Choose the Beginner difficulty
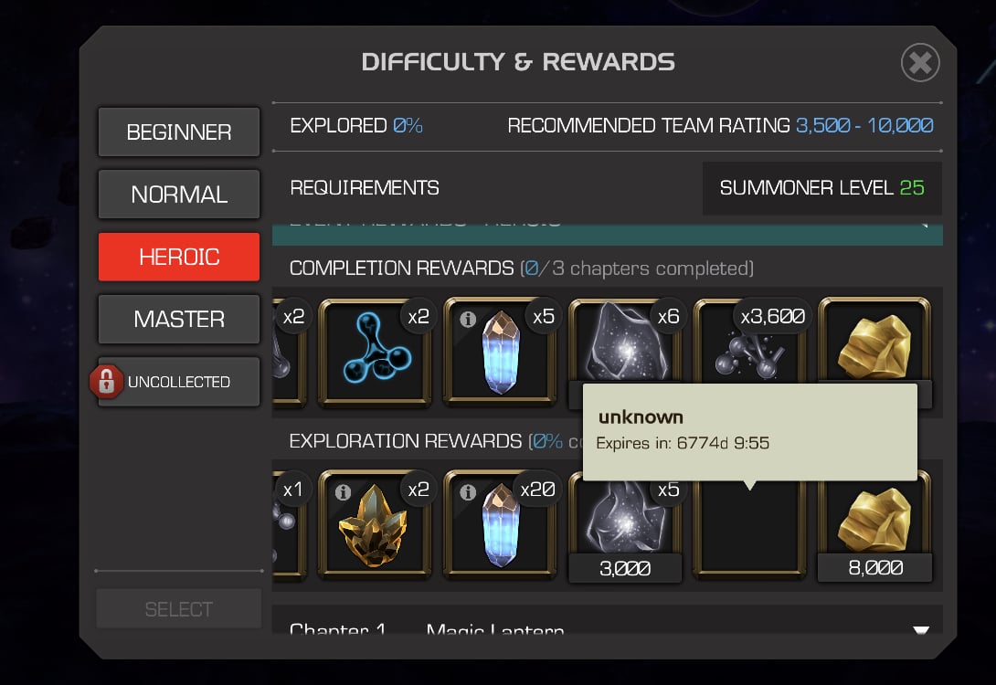This screenshot has width=996, height=685. (x=179, y=132)
